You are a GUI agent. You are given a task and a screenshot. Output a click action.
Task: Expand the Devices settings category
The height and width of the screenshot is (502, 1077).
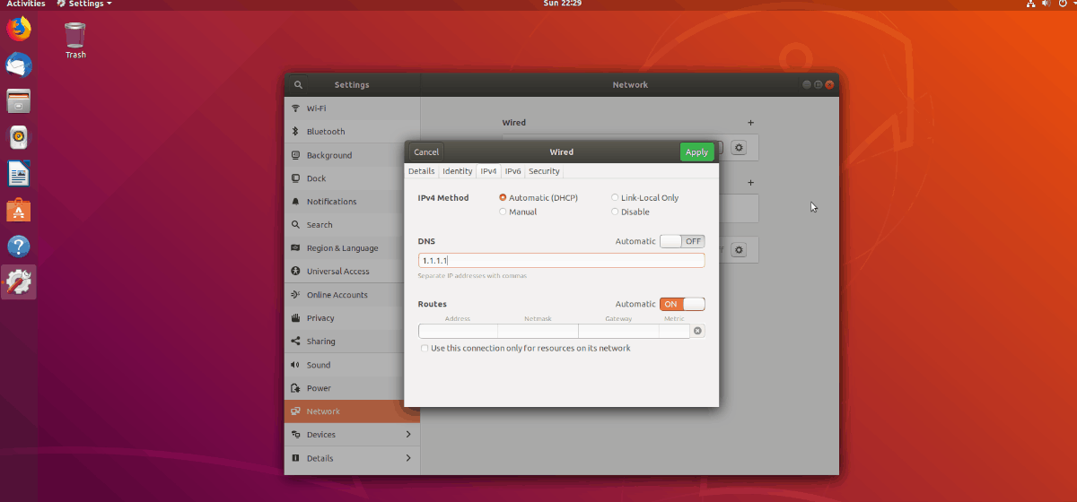[352, 435]
